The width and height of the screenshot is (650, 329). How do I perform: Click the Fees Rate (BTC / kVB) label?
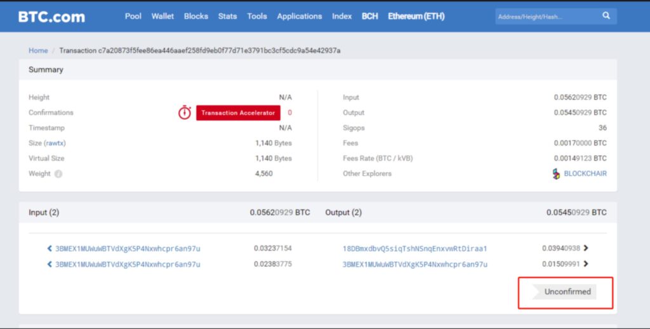(x=378, y=158)
